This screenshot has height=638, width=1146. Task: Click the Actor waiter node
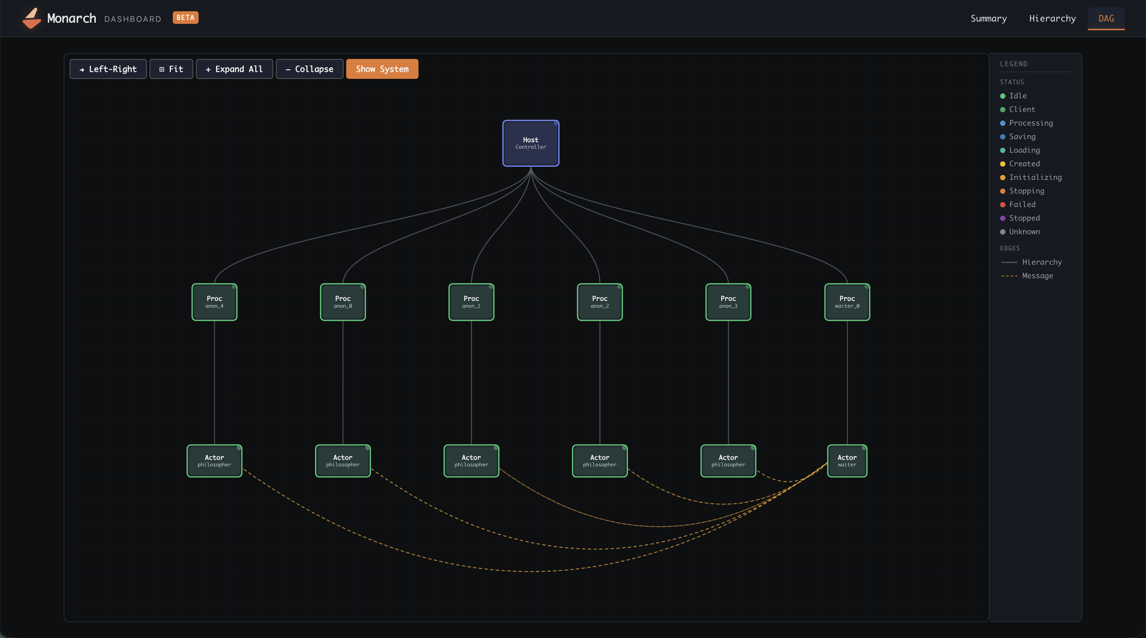(847, 461)
